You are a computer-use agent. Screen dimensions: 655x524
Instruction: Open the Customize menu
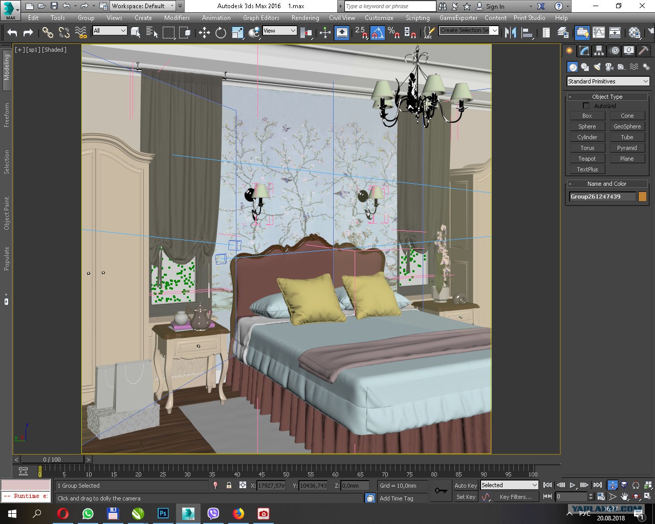coord(379,17)
